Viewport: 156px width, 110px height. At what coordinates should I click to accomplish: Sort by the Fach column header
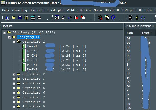click(x=130, y=33)
